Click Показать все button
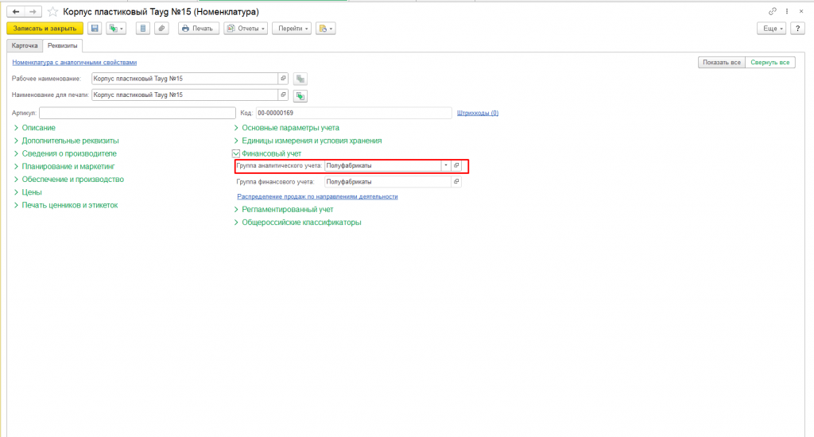Viewport: 814px width, 437px height. [722, 62]
